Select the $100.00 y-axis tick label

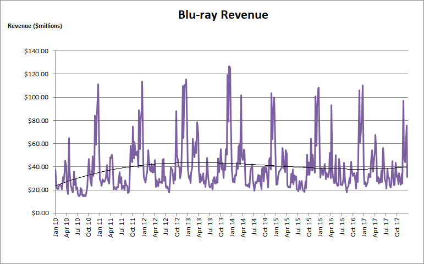coord(37,97)
